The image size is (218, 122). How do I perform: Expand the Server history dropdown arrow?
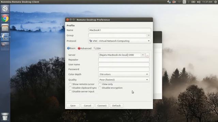(x=143, y=55)
